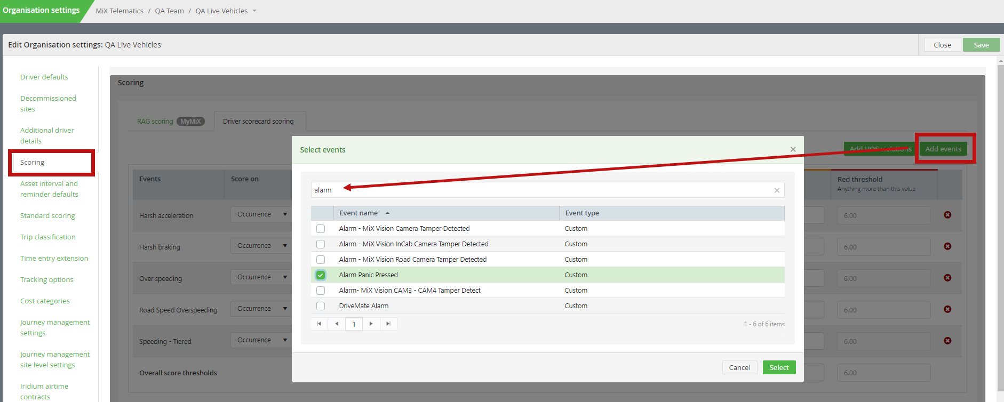Open the Scoring settings section

click(33, 163)
